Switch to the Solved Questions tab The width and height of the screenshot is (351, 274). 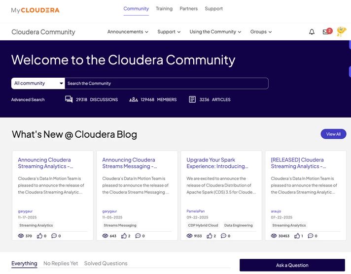pyautogui.click(x=105, y=263)
